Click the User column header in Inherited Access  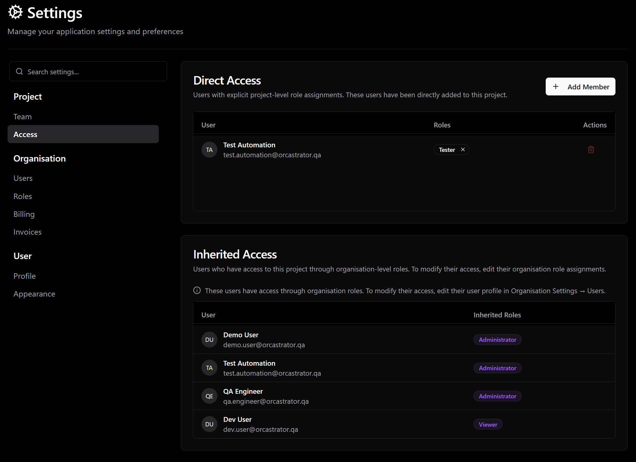point(208,315)
